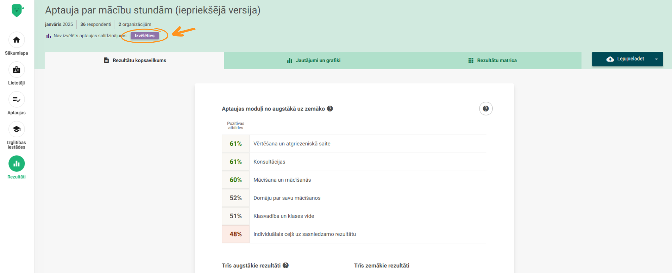This screenshot has width=672, height=273.
Task: Open the Rezultātu matrica tab
Action: pos(492,60)
